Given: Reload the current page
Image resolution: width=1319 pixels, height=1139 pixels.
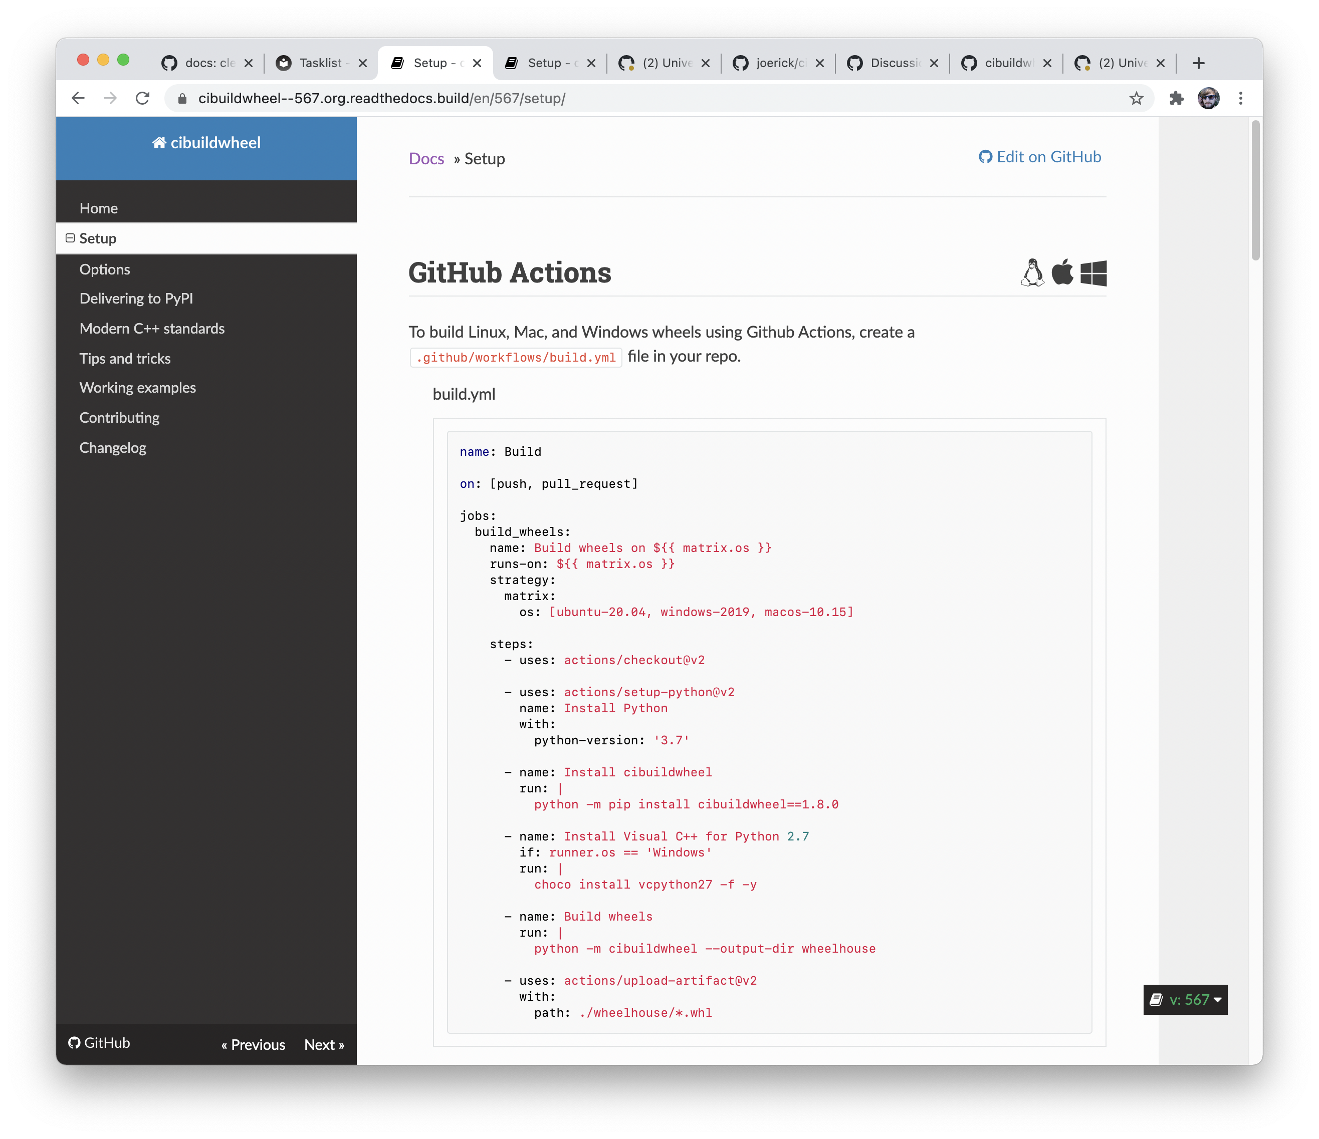Looking at the screenshot, I should click(x=143, y=99).
